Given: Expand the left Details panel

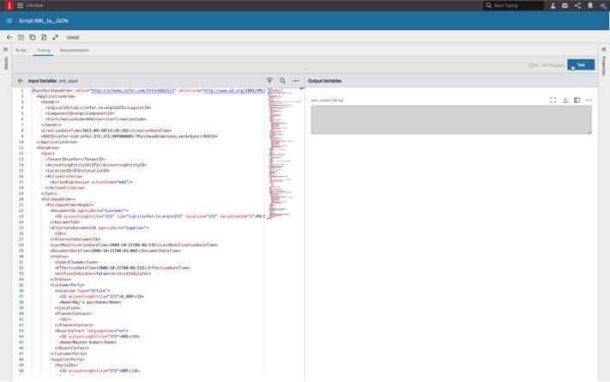Looking at the screenshot, I should 5,50.
